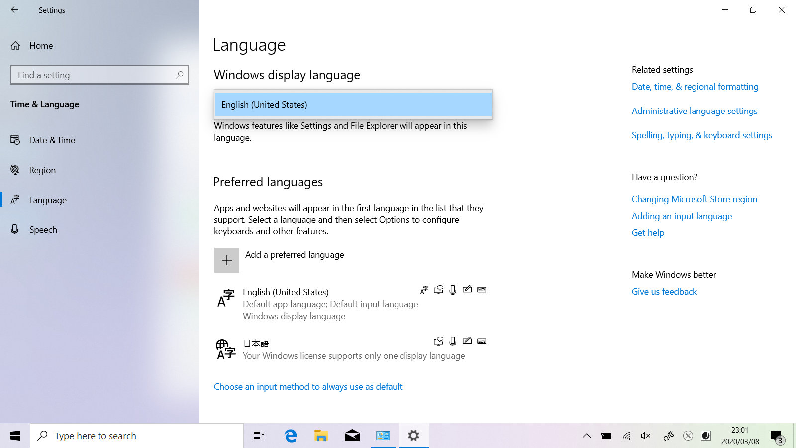This screenshot has width=796, height=448.
Task: Click text-to-speech icon in 日本語 row
Action: point(438,341)
